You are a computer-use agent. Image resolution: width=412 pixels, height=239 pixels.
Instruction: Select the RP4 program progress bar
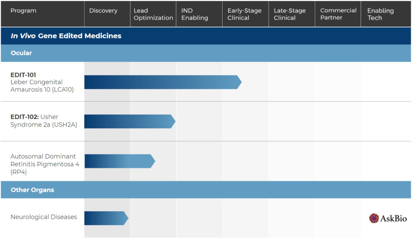119,161
